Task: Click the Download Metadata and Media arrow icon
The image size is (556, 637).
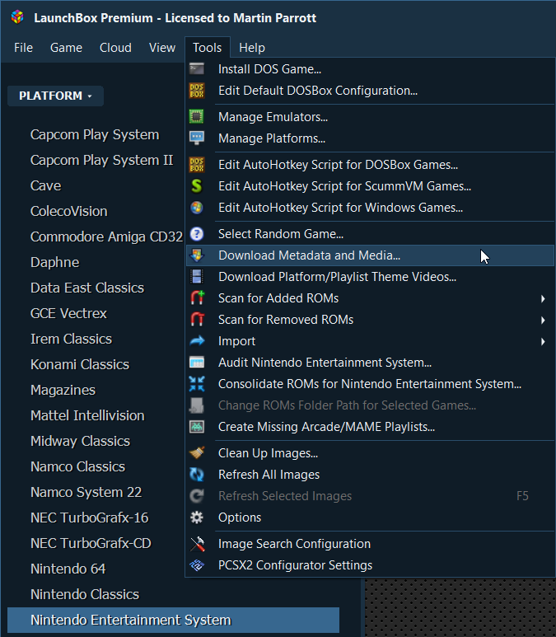Action: pos(197,255)
